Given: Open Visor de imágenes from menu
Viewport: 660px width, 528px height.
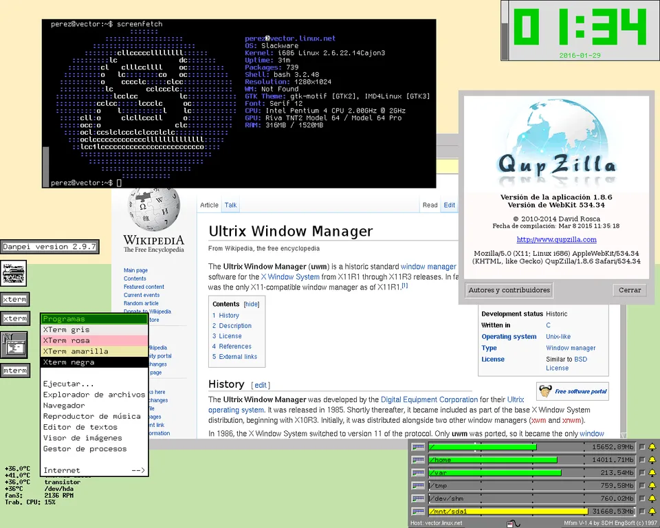Looking at the screenshot, I should click(x=94, y=439).
